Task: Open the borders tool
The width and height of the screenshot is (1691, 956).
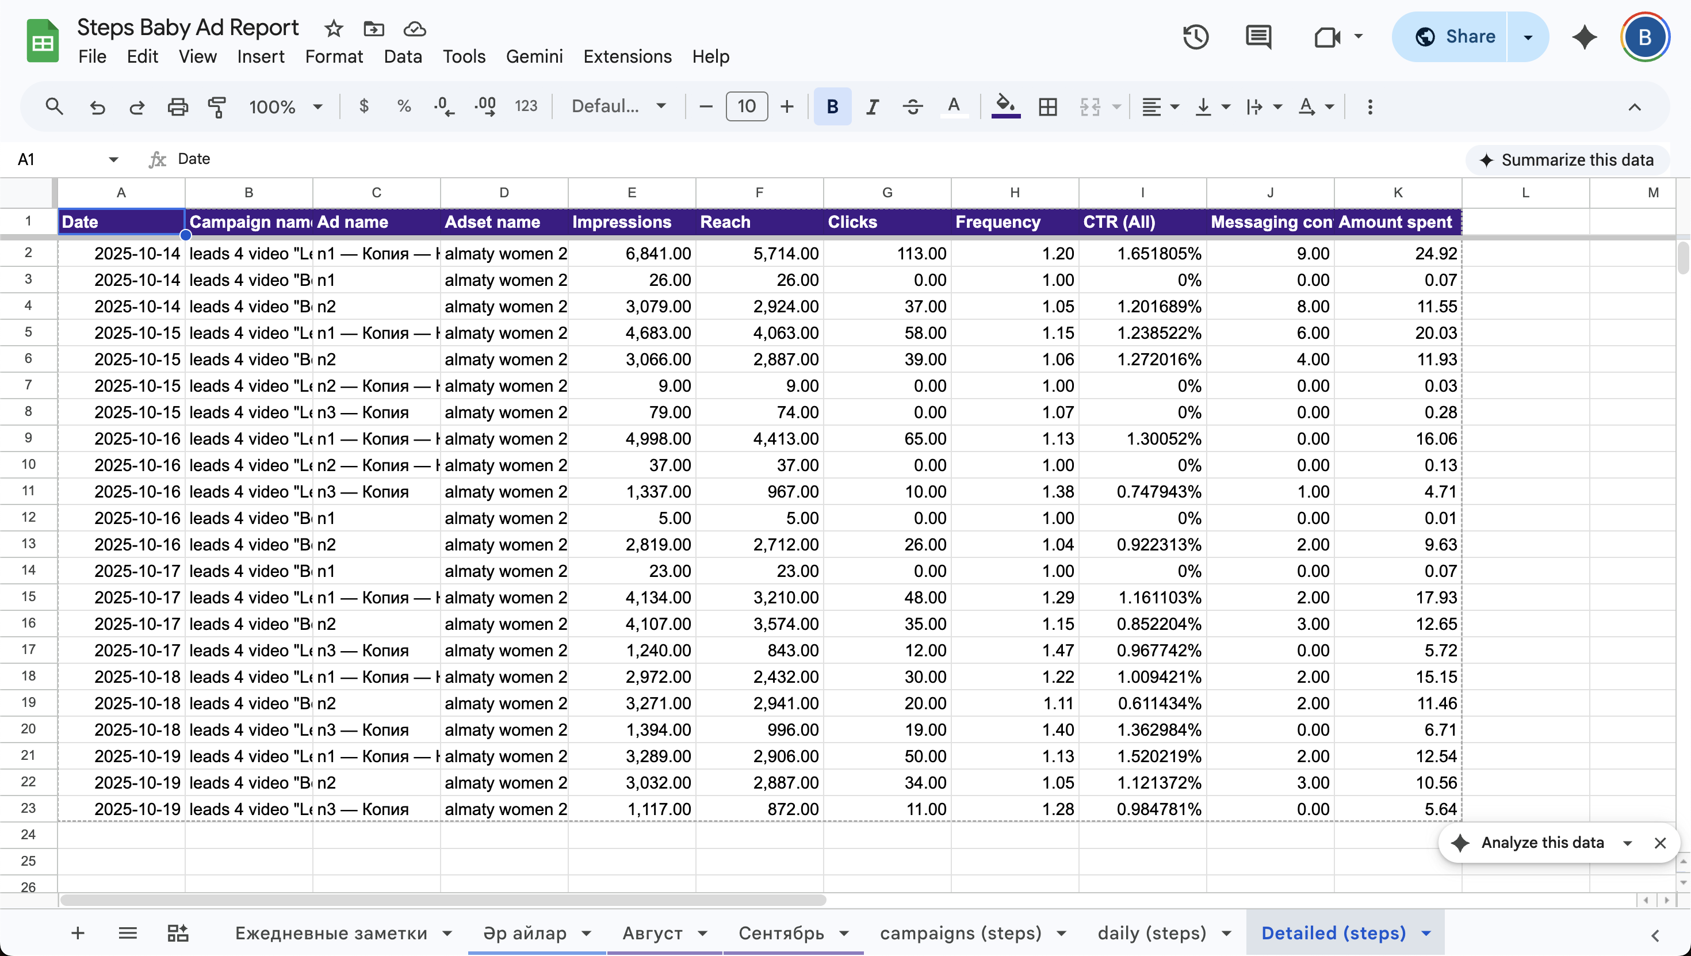Action: click(1049, 106)
